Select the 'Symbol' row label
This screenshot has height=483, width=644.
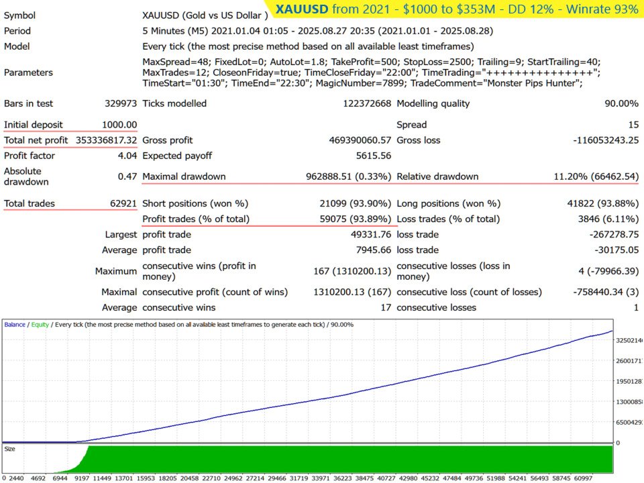[x=19, y=15]
